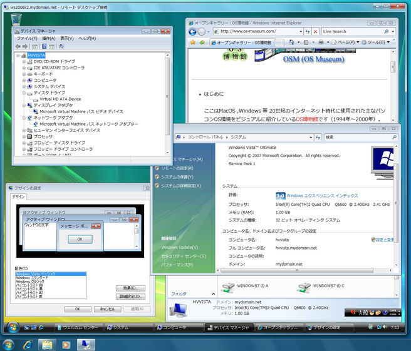This screenshot has width=411, height=351.
Task: Click the Add to Favorites icon
Action: (202, 42)
